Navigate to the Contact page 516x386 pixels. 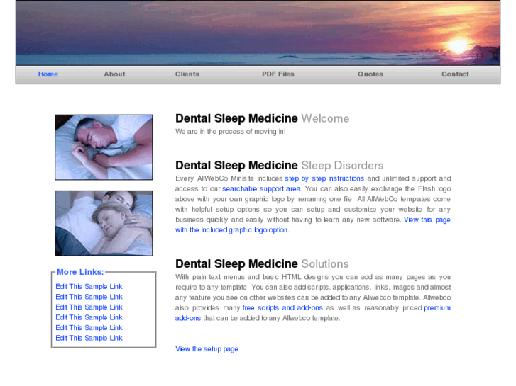455,74
